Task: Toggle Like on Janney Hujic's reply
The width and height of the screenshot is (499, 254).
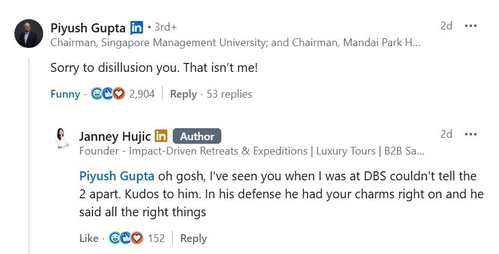Action: pyautogui.click(x=89, y=238)
